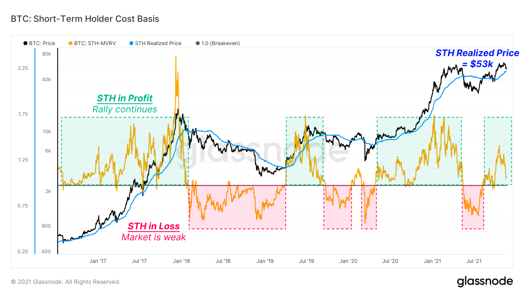524x295 pixels.
Task: Click the chart title Short-Term Holder Cost Basis
Action: pyautogui.click(x=85, y=19)
